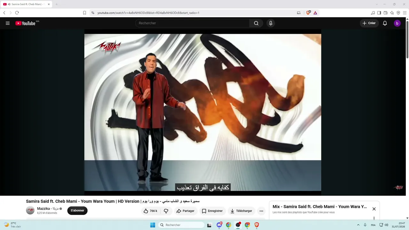This screenshot has height=230, width=409.
Task: Click the video title text
Action: point(113,201)
